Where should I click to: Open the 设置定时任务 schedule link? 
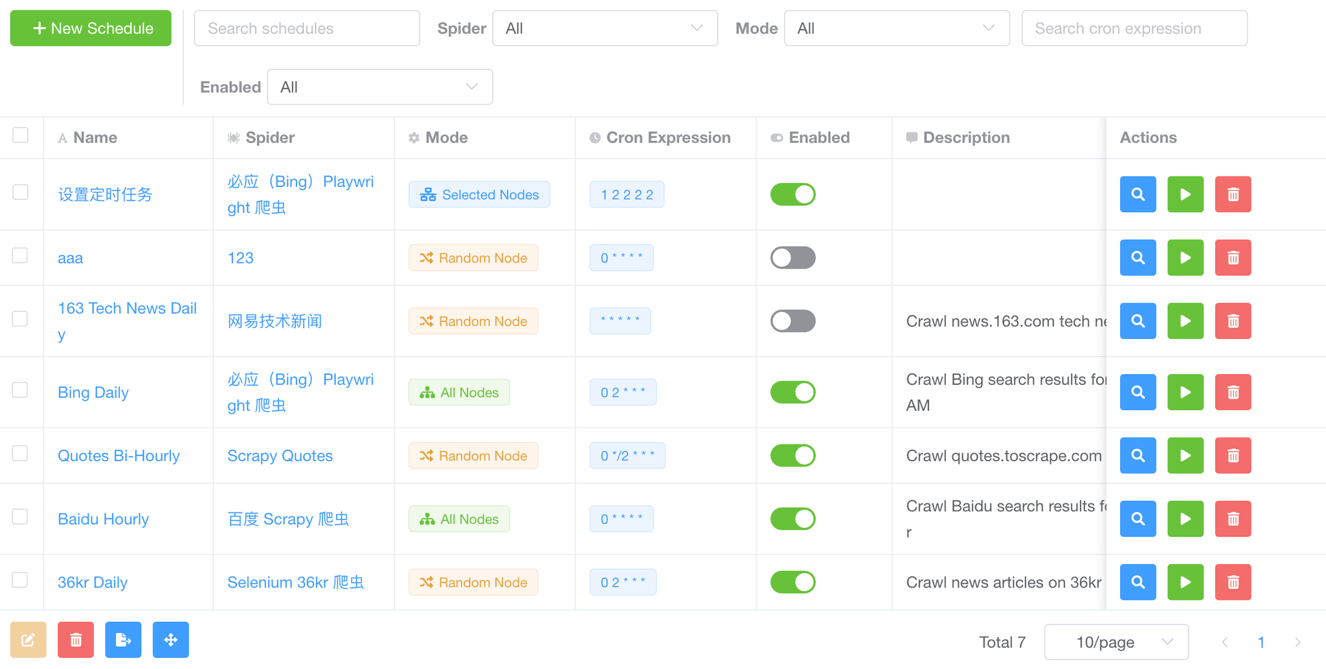[106, 193]
